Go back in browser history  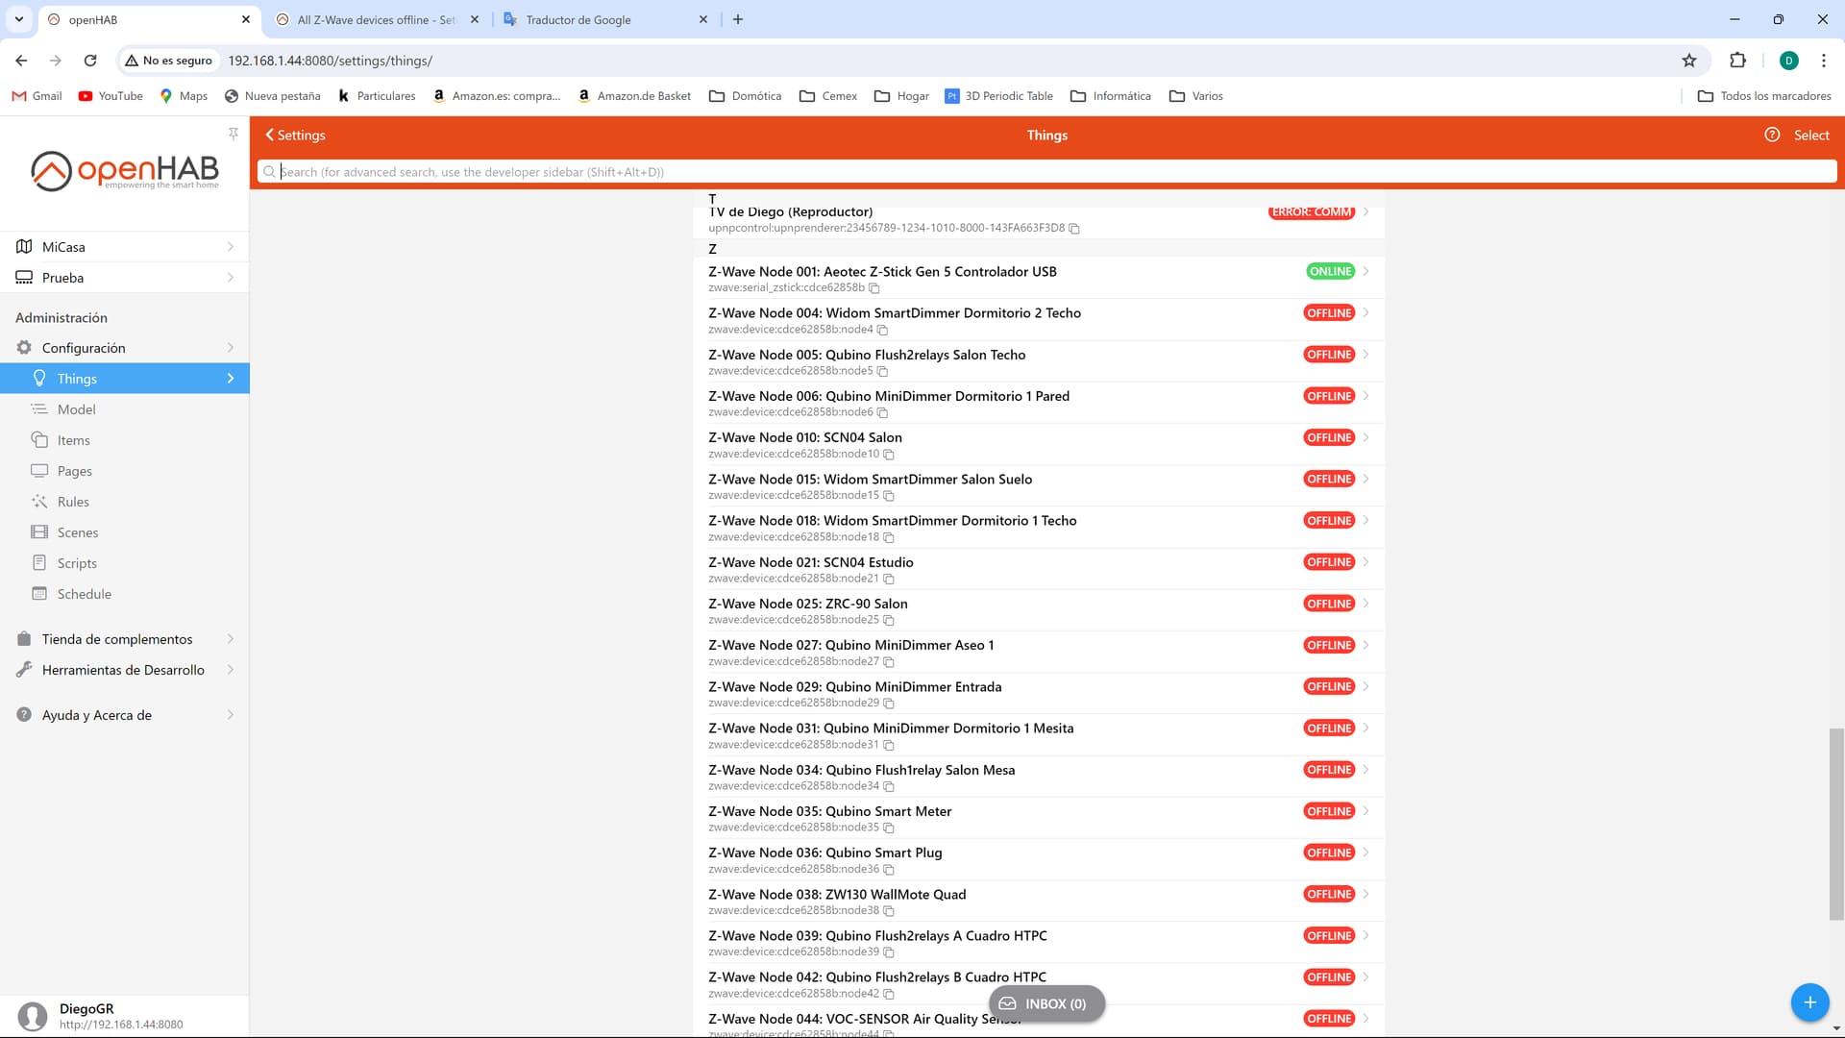point(21,61)
